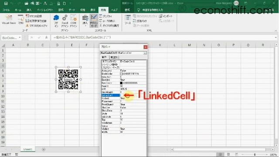Select 項目別 tab in Properties window

point(114,57)
